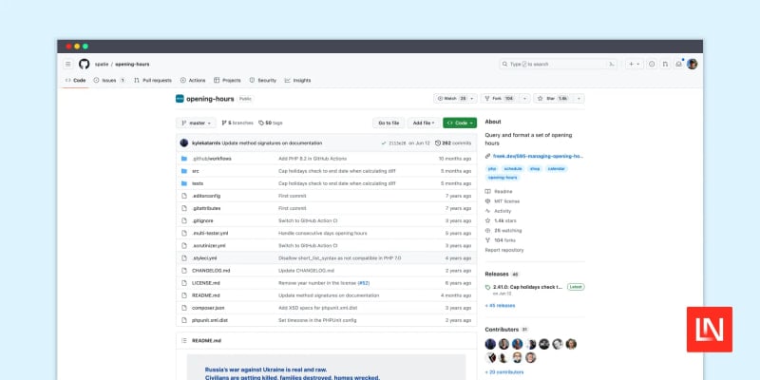Click the 262 commits history icon
The height and width of the screenshot is (380, 760).
(x=435, y=142)
